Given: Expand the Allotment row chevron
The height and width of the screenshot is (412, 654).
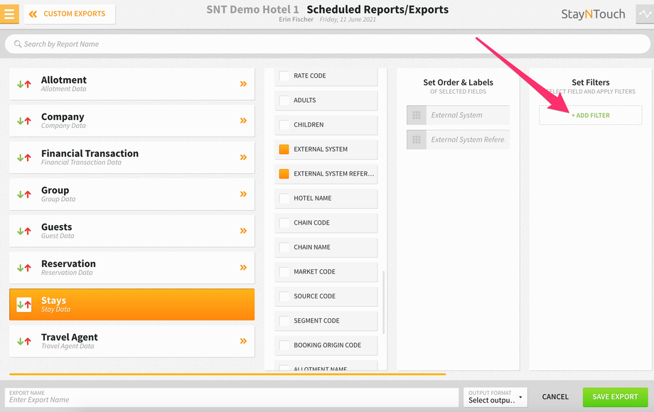Looking at the screenshot, I should 243,84.
